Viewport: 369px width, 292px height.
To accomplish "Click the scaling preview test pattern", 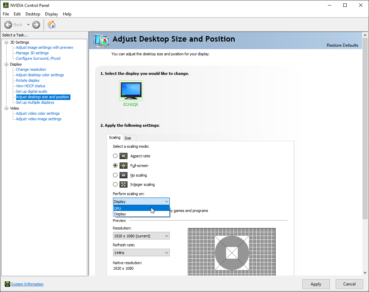I will (232, 251).
